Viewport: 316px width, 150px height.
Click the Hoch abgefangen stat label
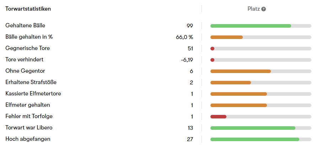coord(28,139)
